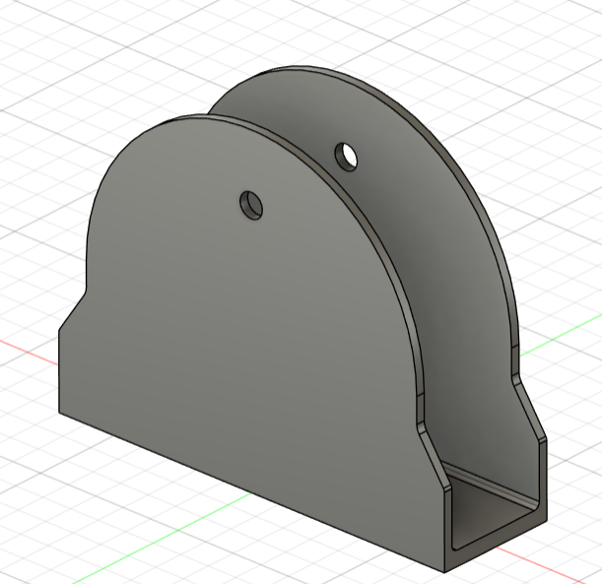Screen dimensions: 602x584
Task: Click the hole in the front plate
Action: (x=254, y=205)
